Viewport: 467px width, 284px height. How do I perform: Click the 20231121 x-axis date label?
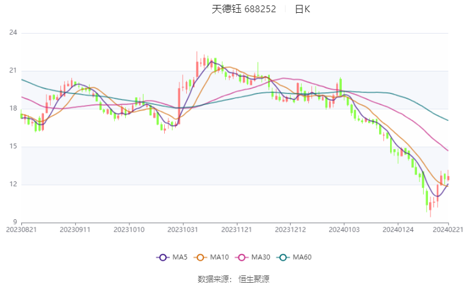point(236,230)
